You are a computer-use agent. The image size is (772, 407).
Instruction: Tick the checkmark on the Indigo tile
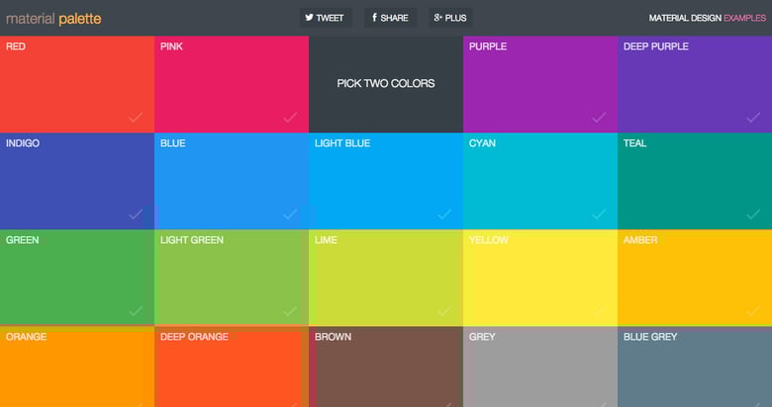tap(136, 213)
